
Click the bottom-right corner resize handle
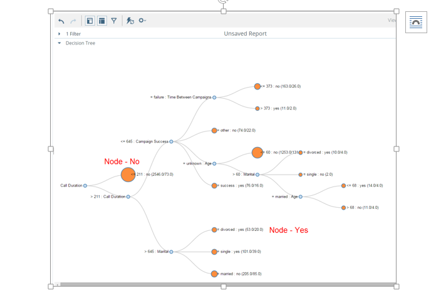(x=397, y=287)
